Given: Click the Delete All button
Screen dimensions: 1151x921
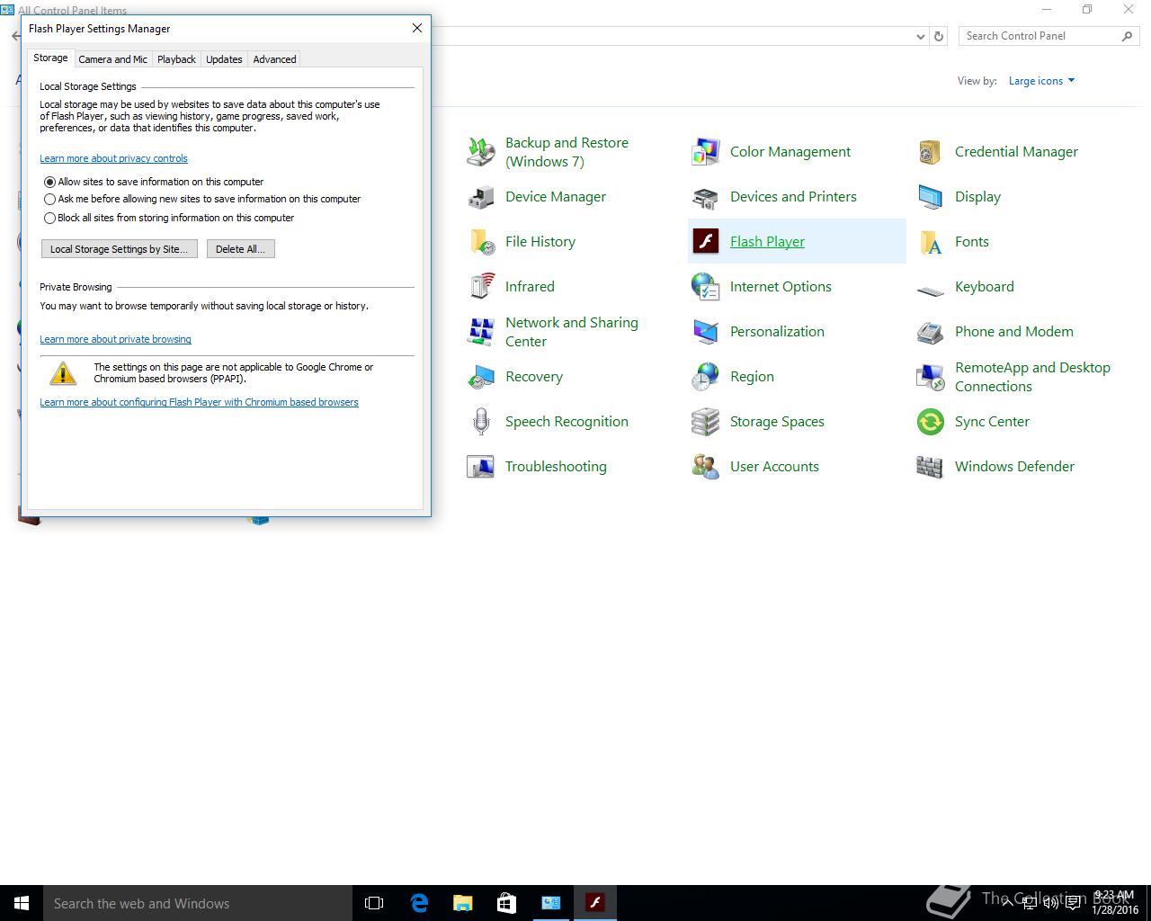Looking at the screenshot, I should (x=241, y=249).
